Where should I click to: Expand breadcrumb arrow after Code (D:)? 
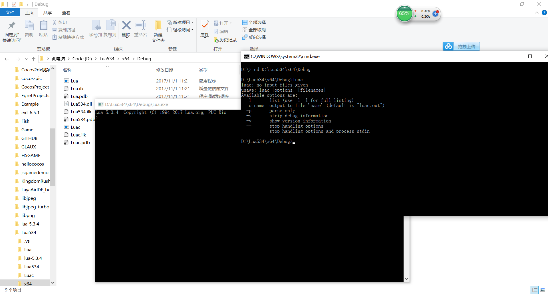click(x=96, y=59)
